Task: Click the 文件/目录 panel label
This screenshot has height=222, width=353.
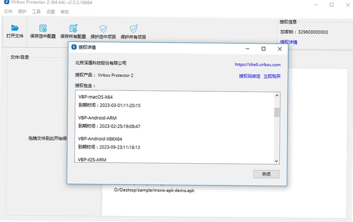Action: coord(19,57)
